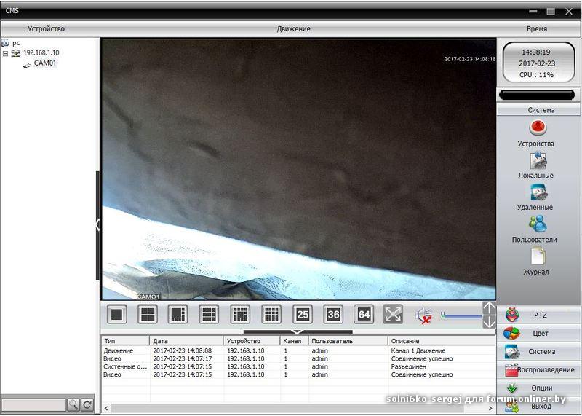Click the live CAM01 video view
Image resolution: width=582 pixels, height=416 pixels.
click(299, 169)
